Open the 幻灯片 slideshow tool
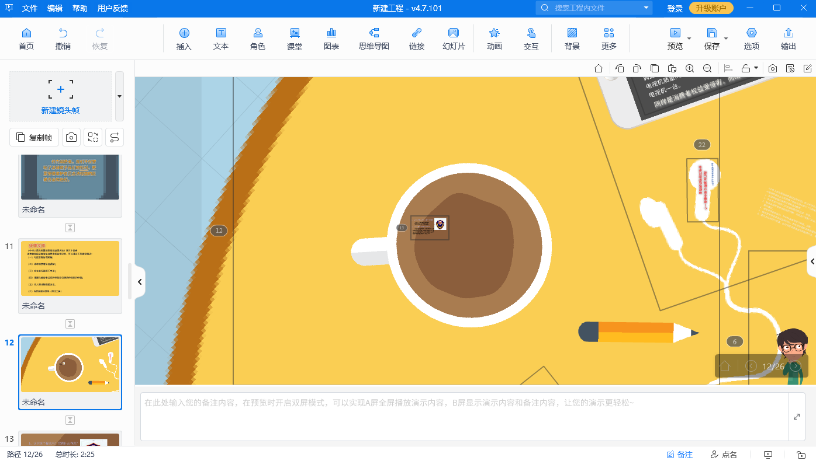816x461 pixels. [454, 39]
